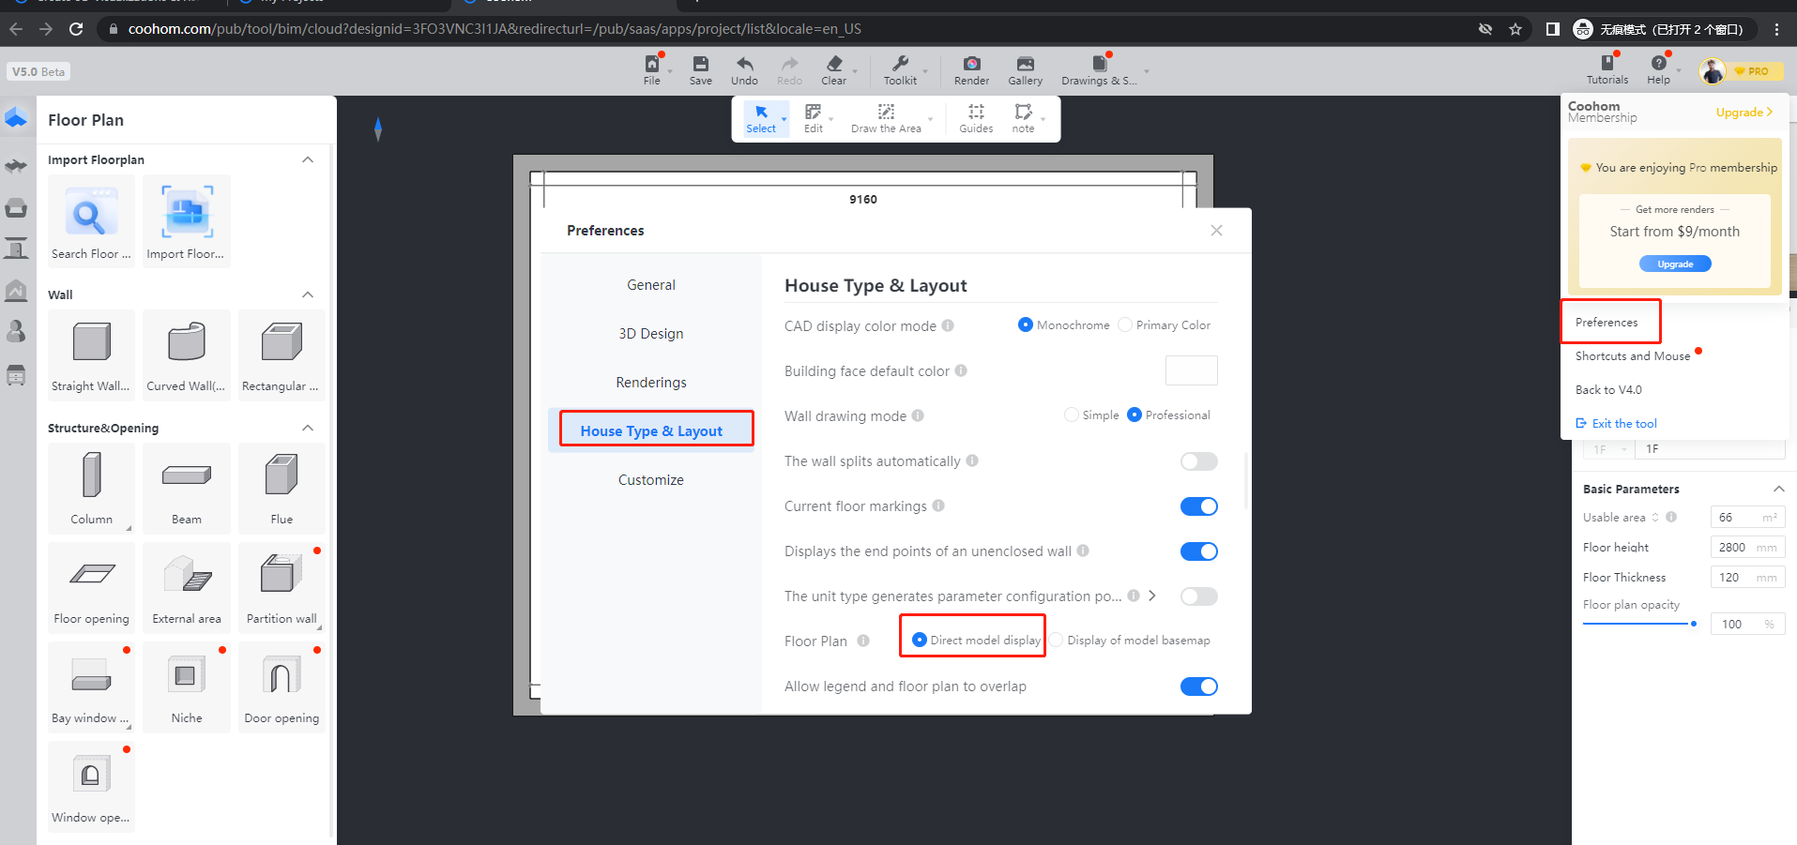1797x845 pixels.
Task: Choose the Floor opening item
Action: pyautogui.click(x=91, y=588)
